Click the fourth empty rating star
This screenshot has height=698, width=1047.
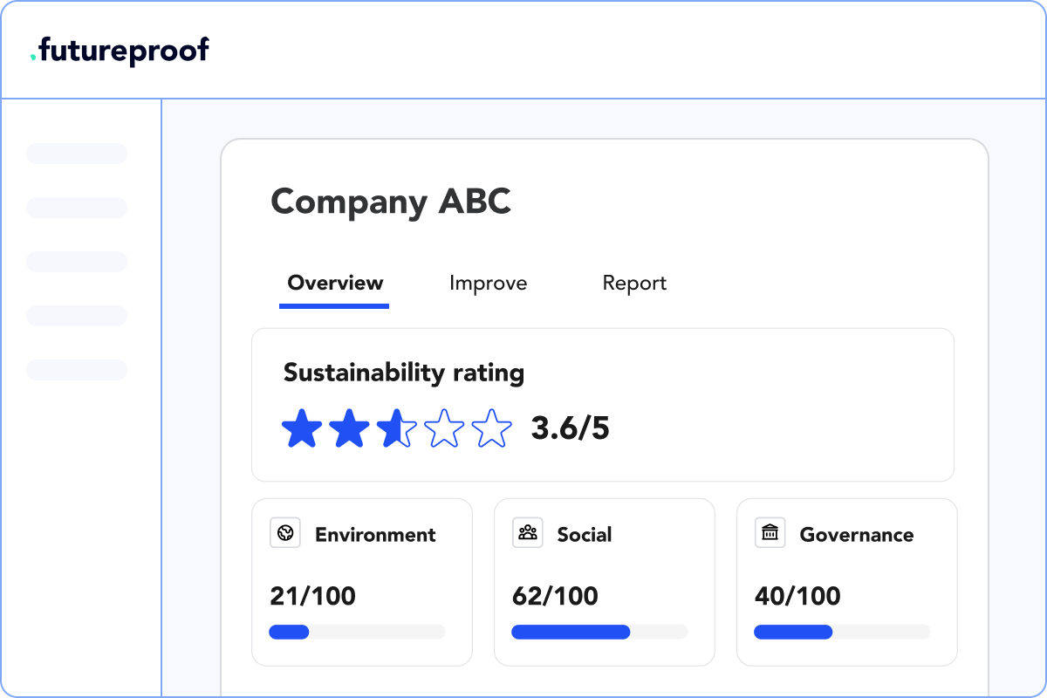click(444, 429)
